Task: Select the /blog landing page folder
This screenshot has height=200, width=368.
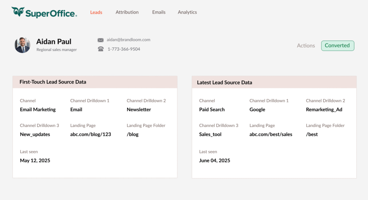Action: [x=133, y=134]
